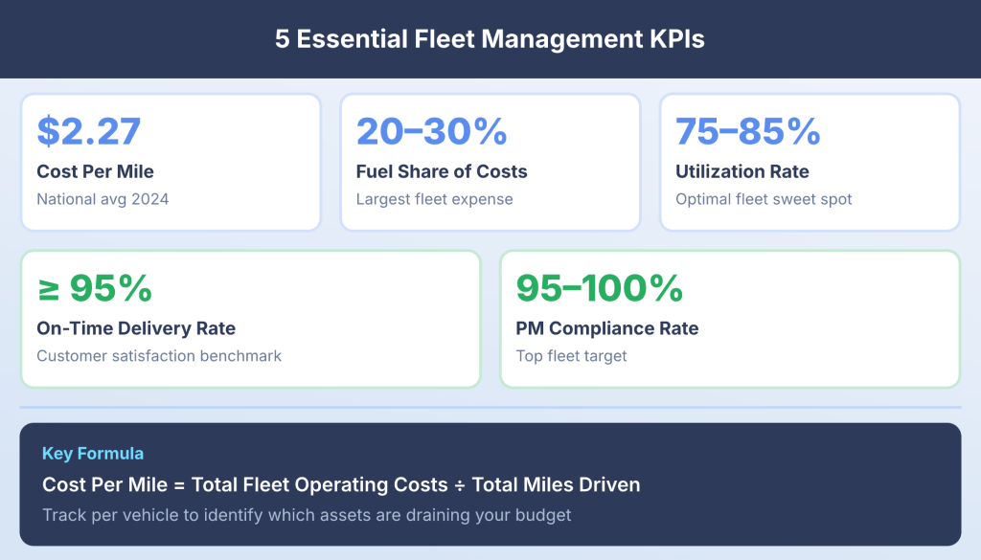The width and height of the screenshot is (981, 560).
Task: Select the 'PM Compliance Rate' heading
Action: click(607, 328)
